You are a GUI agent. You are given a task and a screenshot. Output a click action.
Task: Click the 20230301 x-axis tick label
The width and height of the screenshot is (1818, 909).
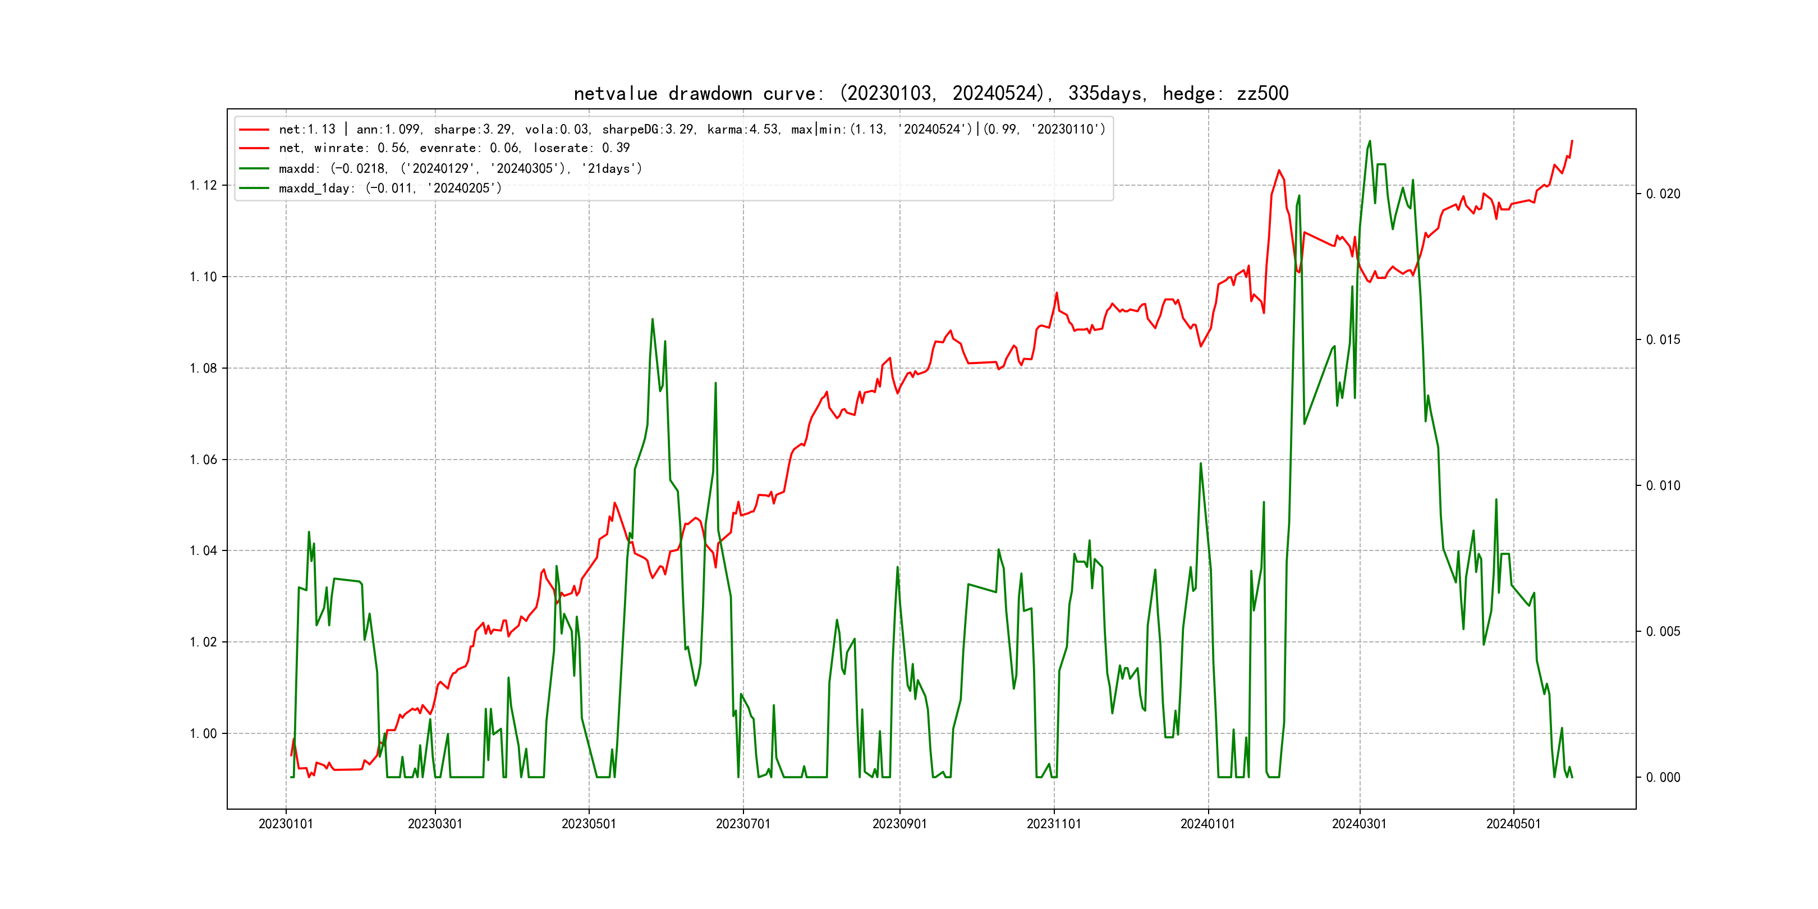point(435,824)
